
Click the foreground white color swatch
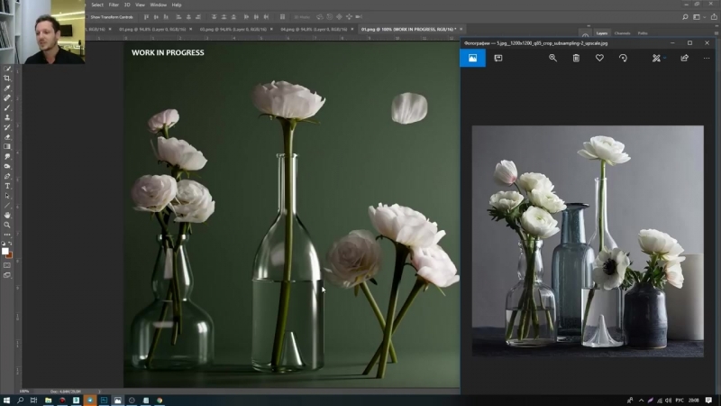pos(5,251)
